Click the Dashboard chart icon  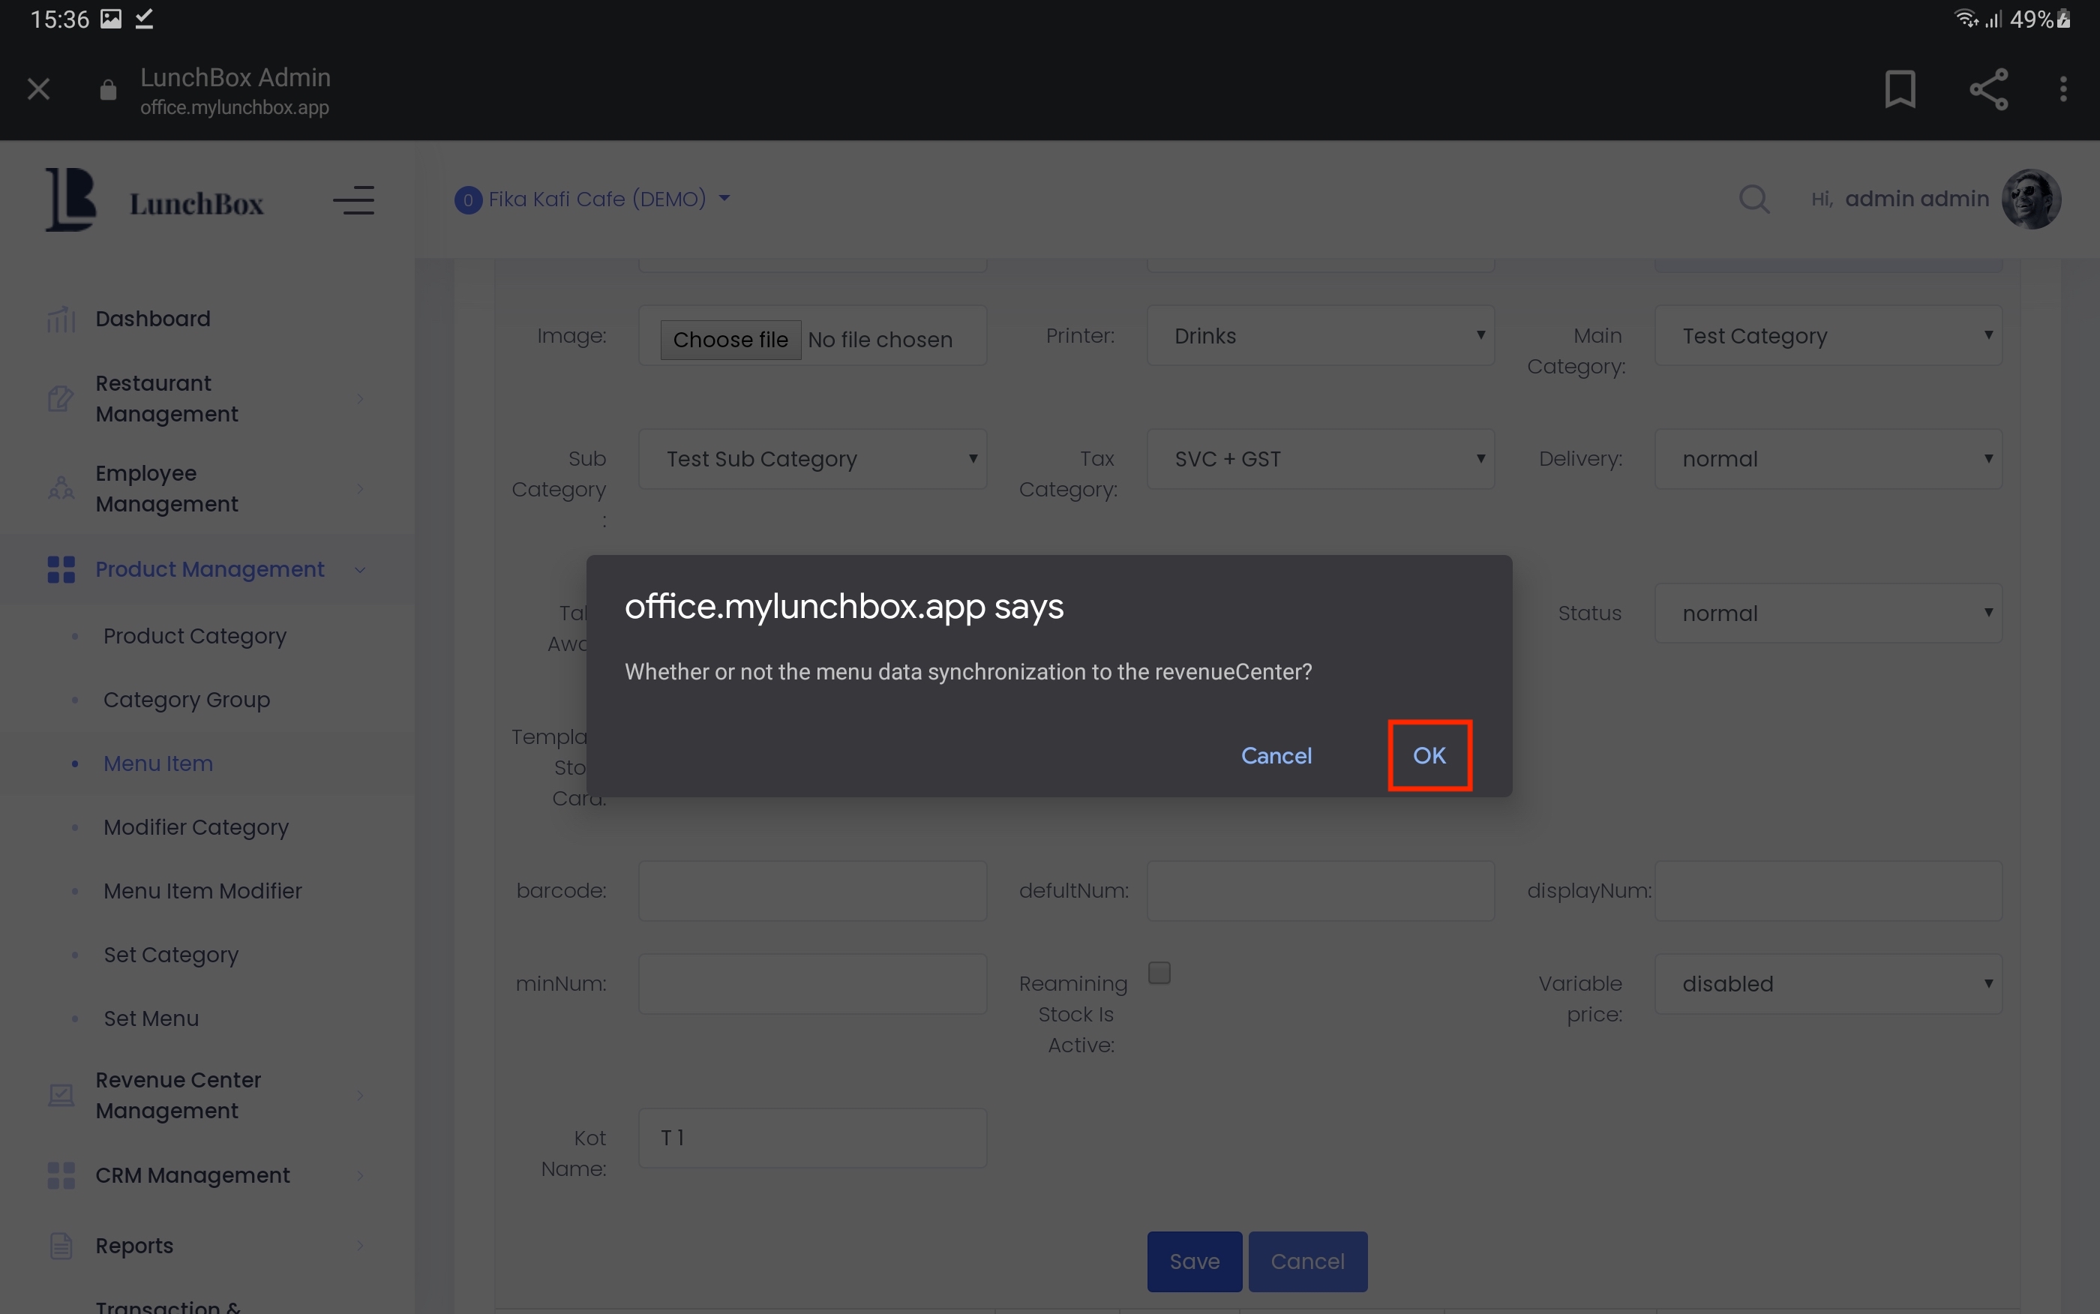(60, 319)
